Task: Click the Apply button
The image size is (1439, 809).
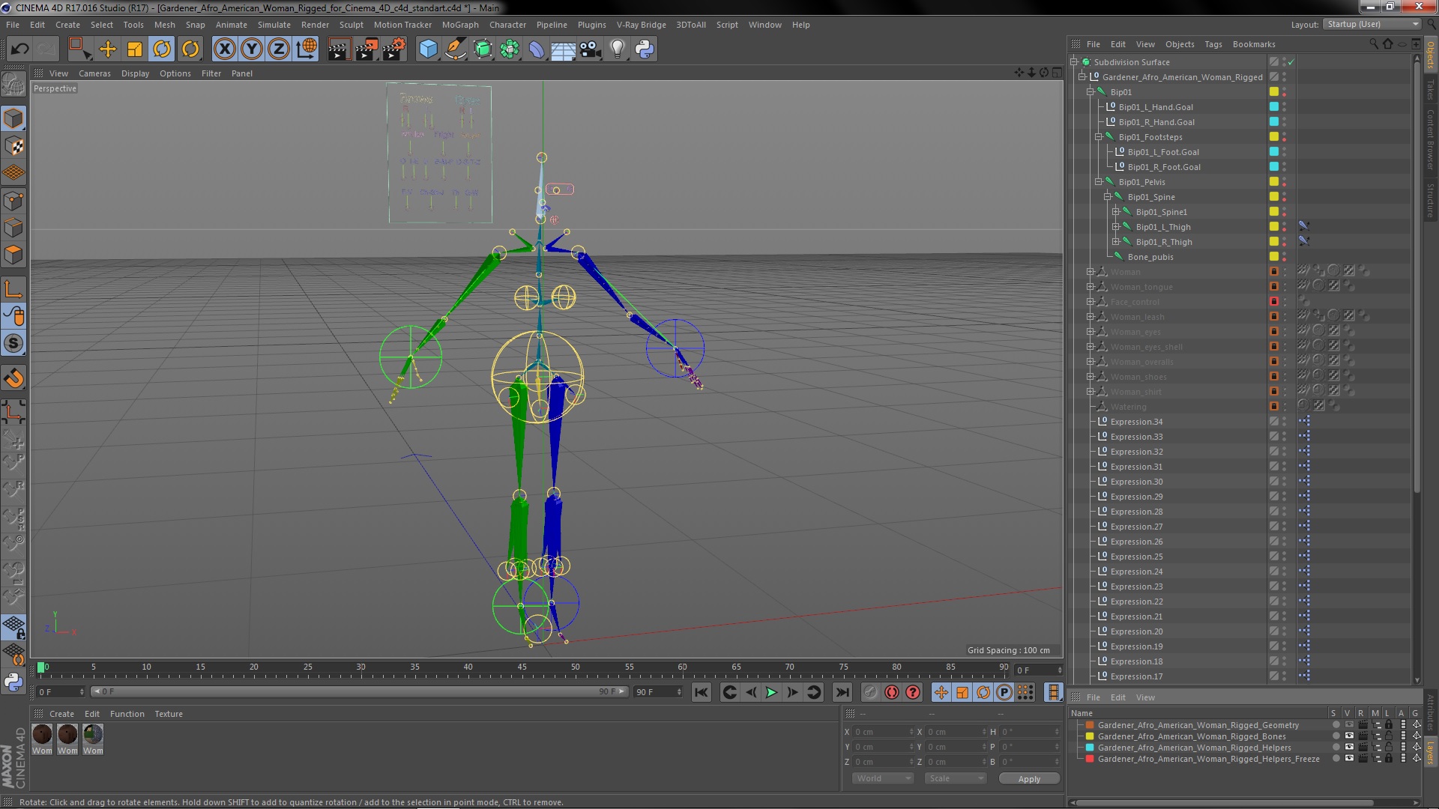Action: [x=1029, y=778]
